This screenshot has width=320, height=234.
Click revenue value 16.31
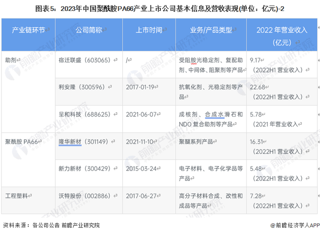click(256, 142)
